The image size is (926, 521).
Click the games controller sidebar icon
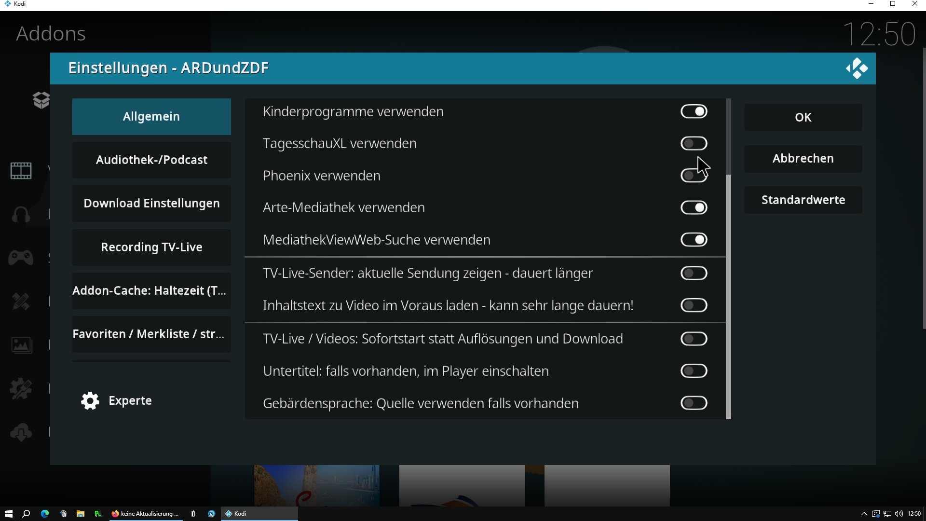(21, 258)
